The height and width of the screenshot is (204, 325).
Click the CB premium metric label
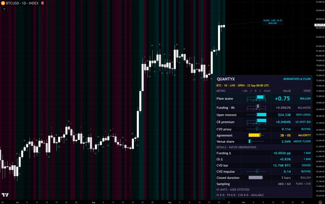(x=225, y=122)
